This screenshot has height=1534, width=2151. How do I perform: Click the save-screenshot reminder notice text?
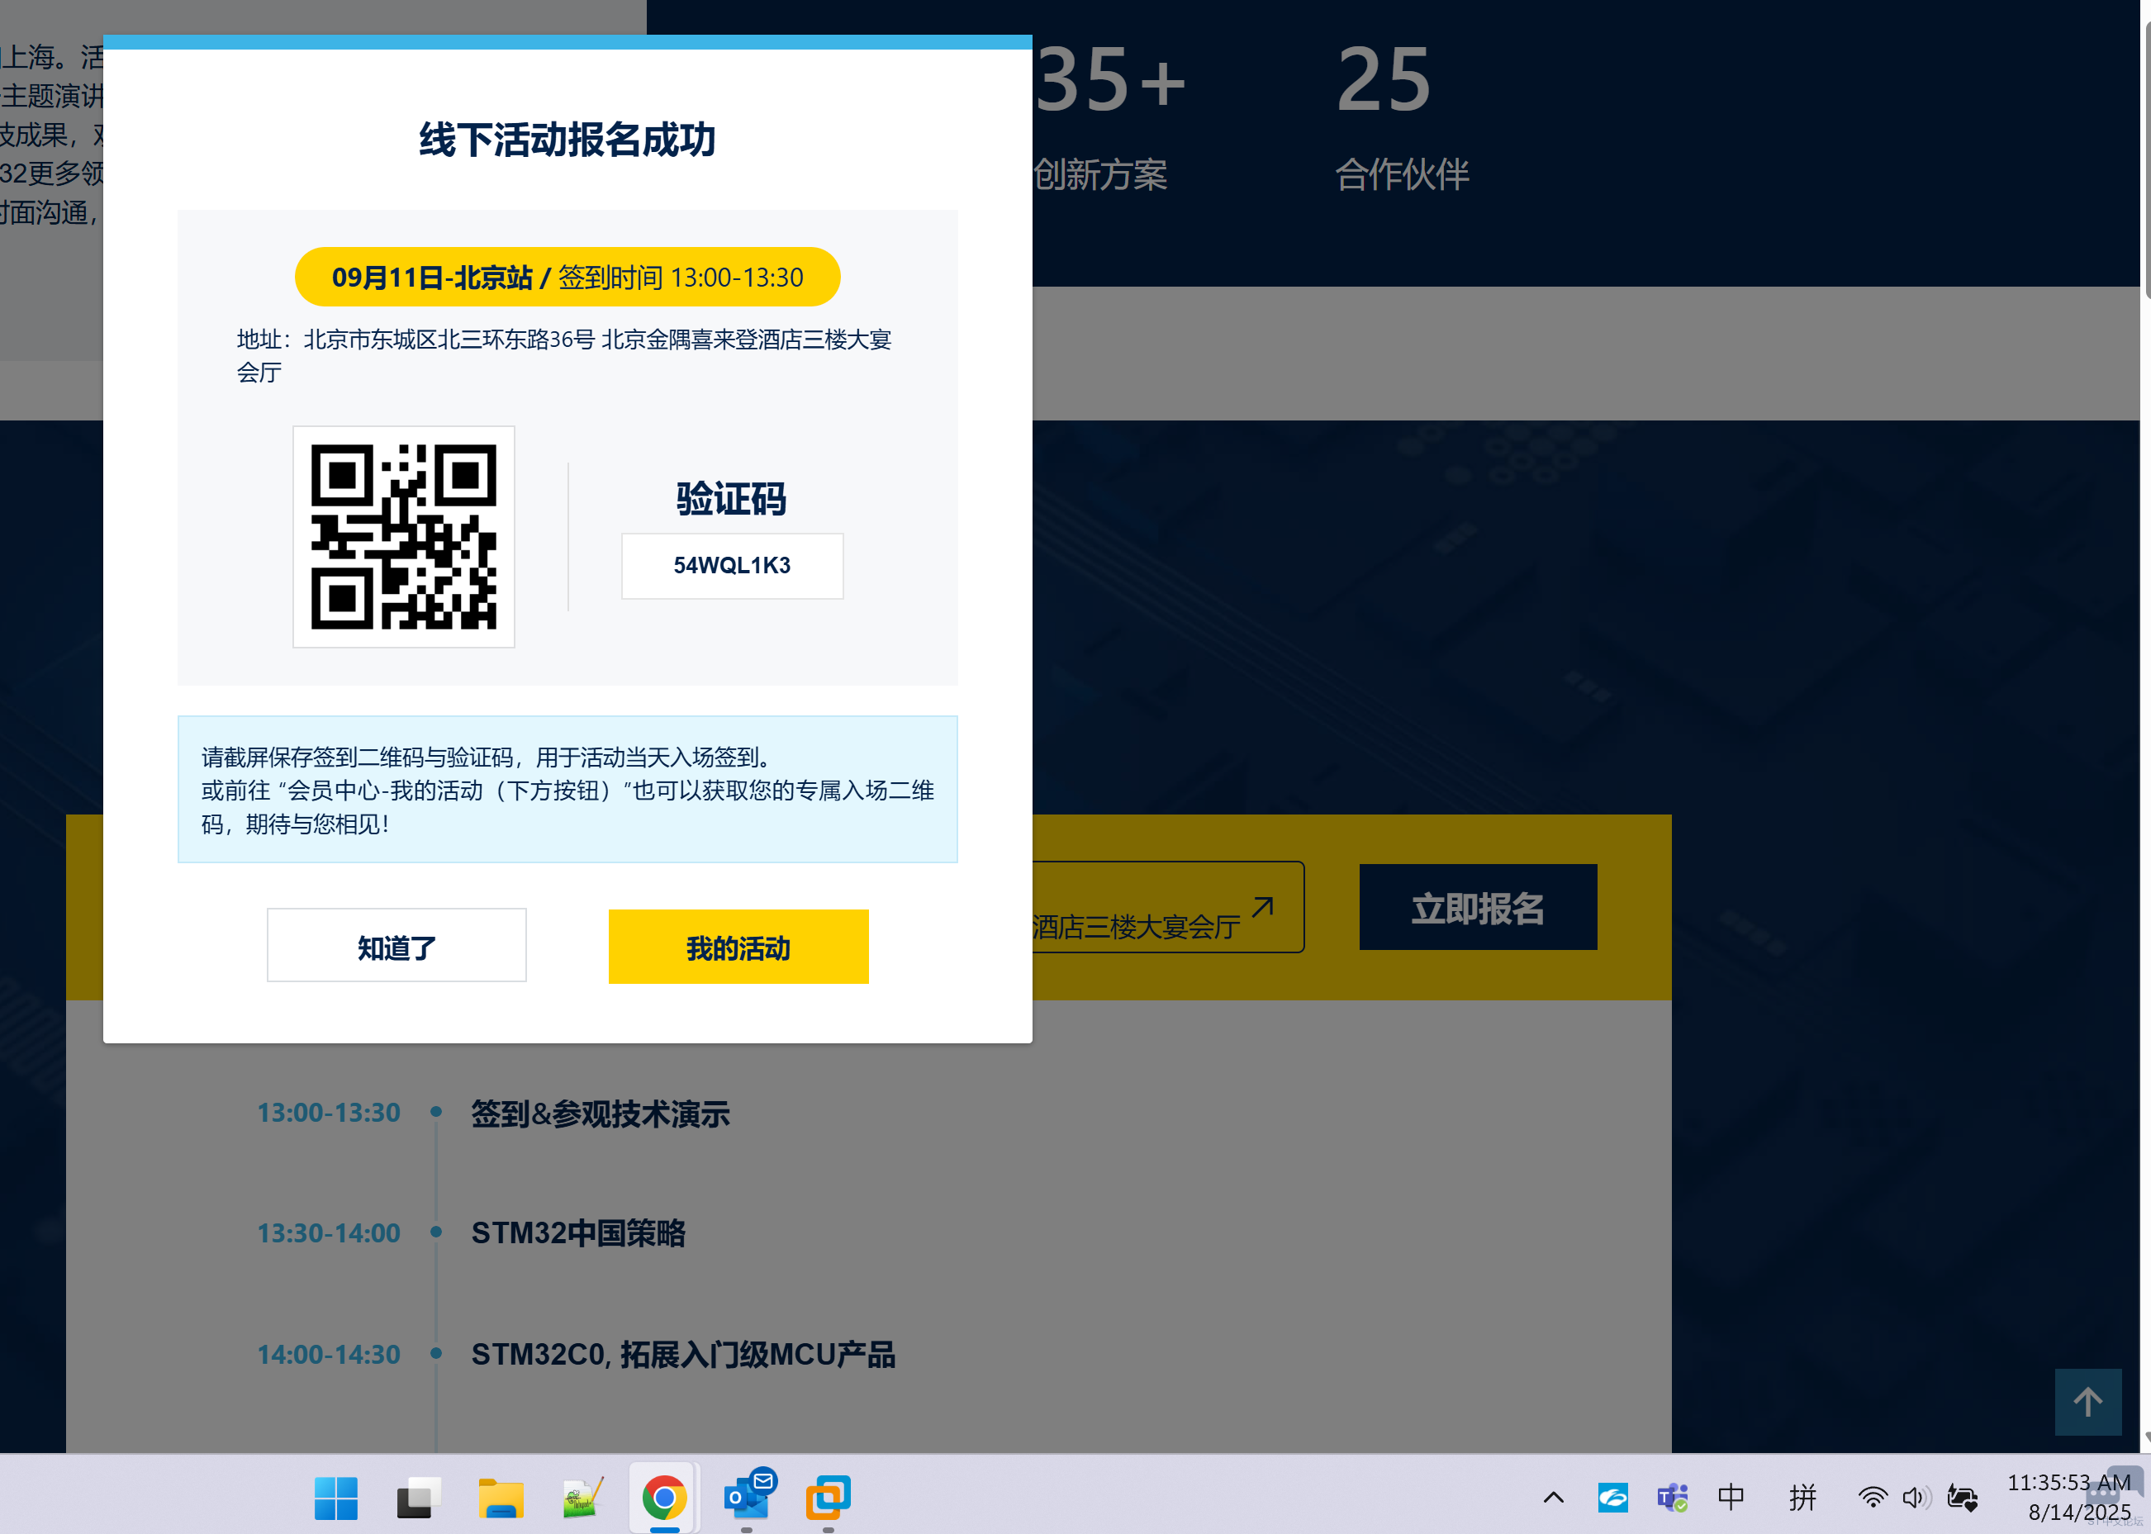pos(567,790)
